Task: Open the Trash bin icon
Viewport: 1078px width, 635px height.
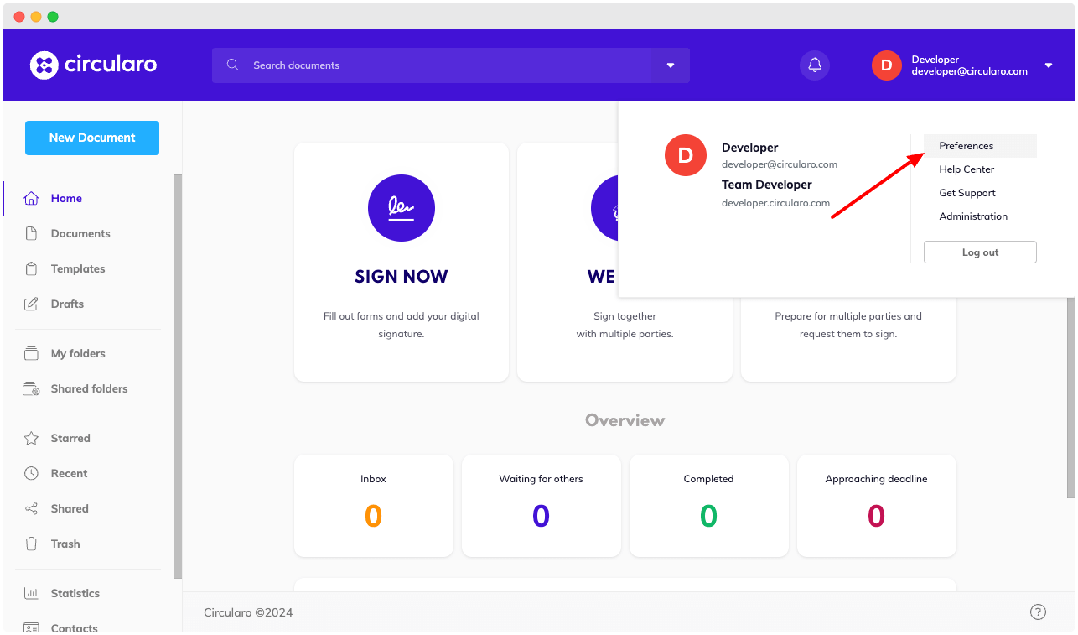Action: (31, 544)
